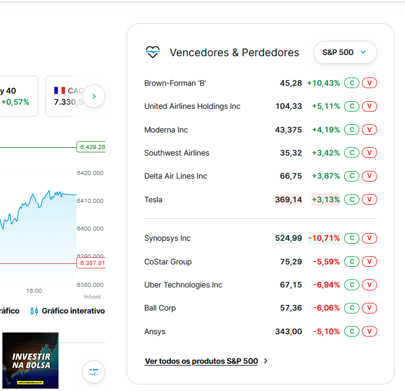Click the C buy icon for Brown-Forman 'B'
The image size is (405, 391).
352,83
